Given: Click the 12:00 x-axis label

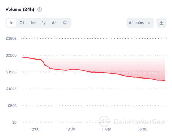Looking at the screenshot, I should [35, 129].
